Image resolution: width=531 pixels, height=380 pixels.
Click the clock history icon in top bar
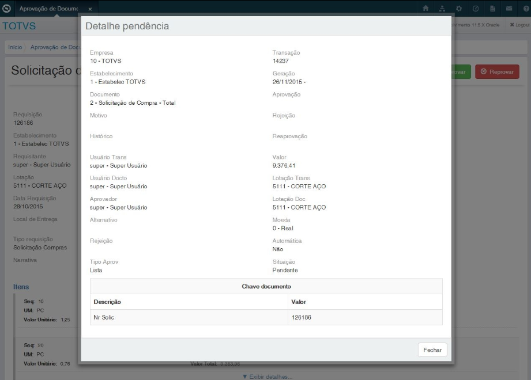coord(476,9)
